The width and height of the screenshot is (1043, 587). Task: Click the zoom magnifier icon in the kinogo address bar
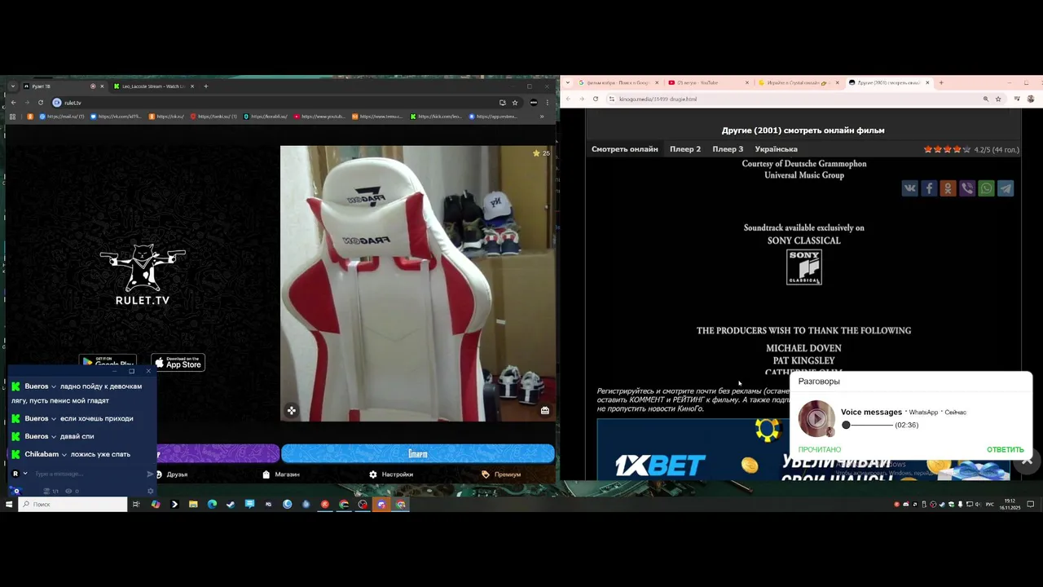click(985, 99)
